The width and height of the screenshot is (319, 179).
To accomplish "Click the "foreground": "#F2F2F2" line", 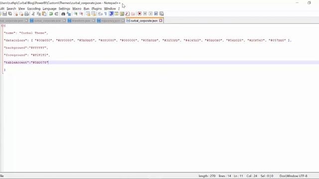I will click(x=27, y=55).
